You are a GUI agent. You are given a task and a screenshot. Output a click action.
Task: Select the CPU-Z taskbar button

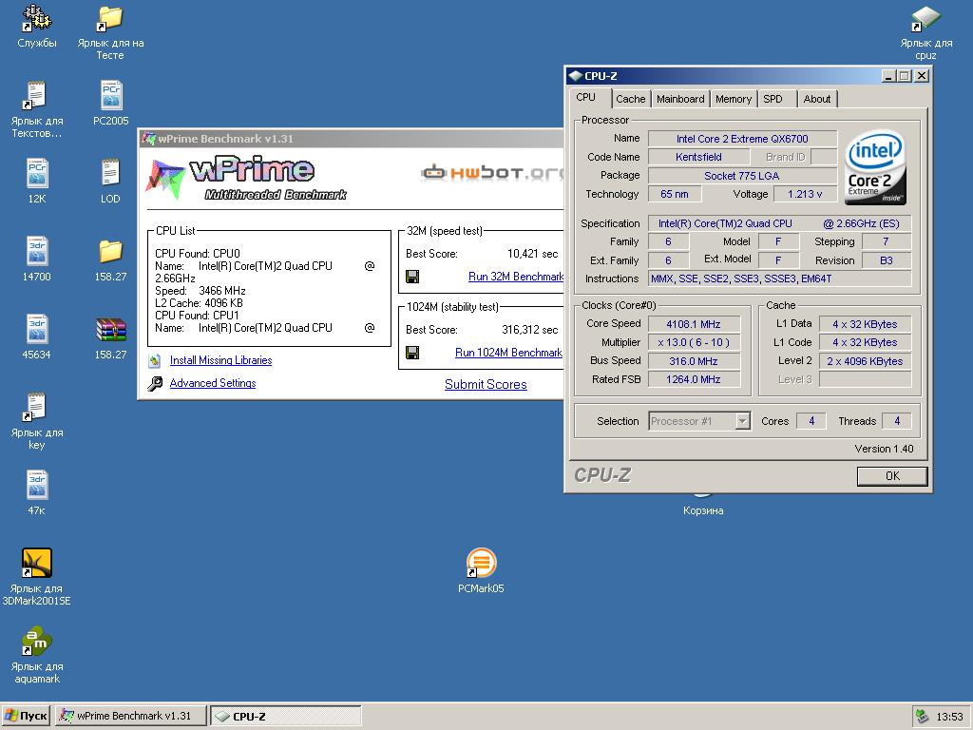[x=285, y=716]
